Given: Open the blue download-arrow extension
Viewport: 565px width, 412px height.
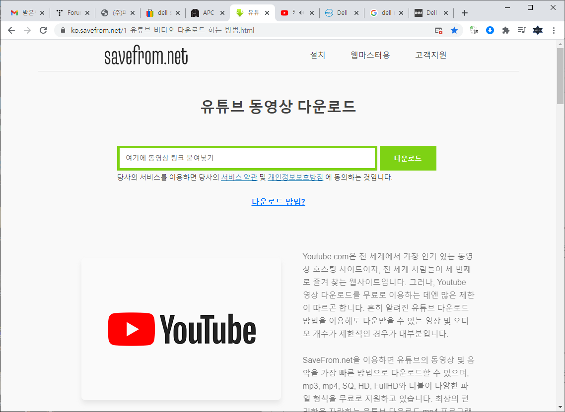Looking at the screenshot, I should click(x=490, y=30).
